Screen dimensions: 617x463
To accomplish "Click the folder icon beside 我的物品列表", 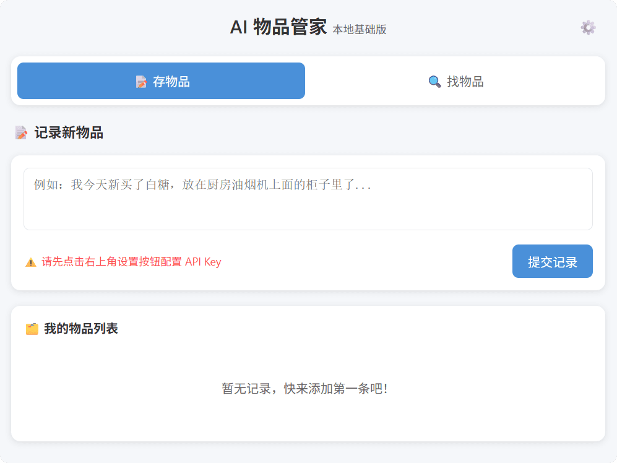I will (32, 329).
